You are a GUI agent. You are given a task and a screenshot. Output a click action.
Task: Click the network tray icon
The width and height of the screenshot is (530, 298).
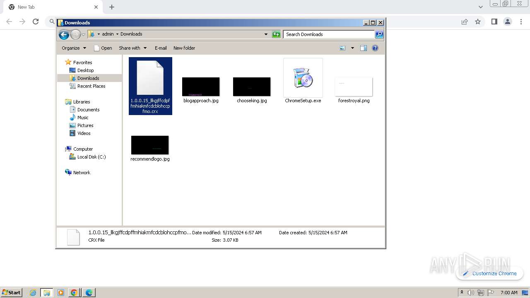pos(481,293)
